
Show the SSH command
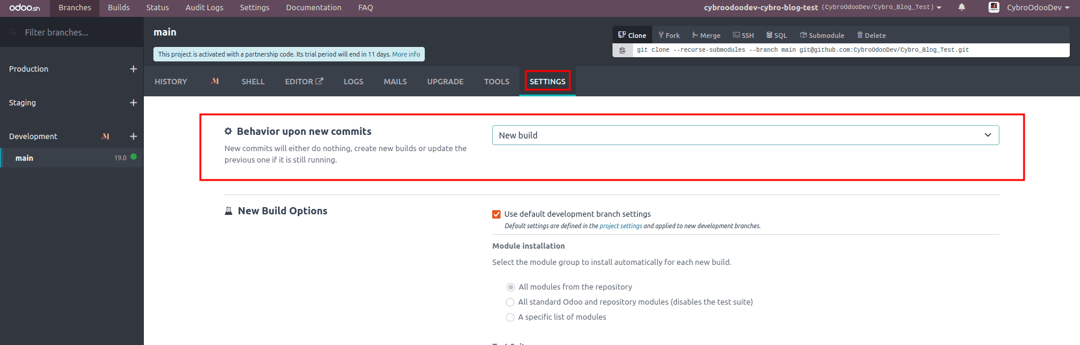pyautogui.click(x=743, y=36)
